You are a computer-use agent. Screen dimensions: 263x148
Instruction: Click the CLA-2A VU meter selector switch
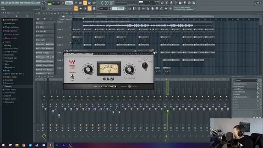145,66
